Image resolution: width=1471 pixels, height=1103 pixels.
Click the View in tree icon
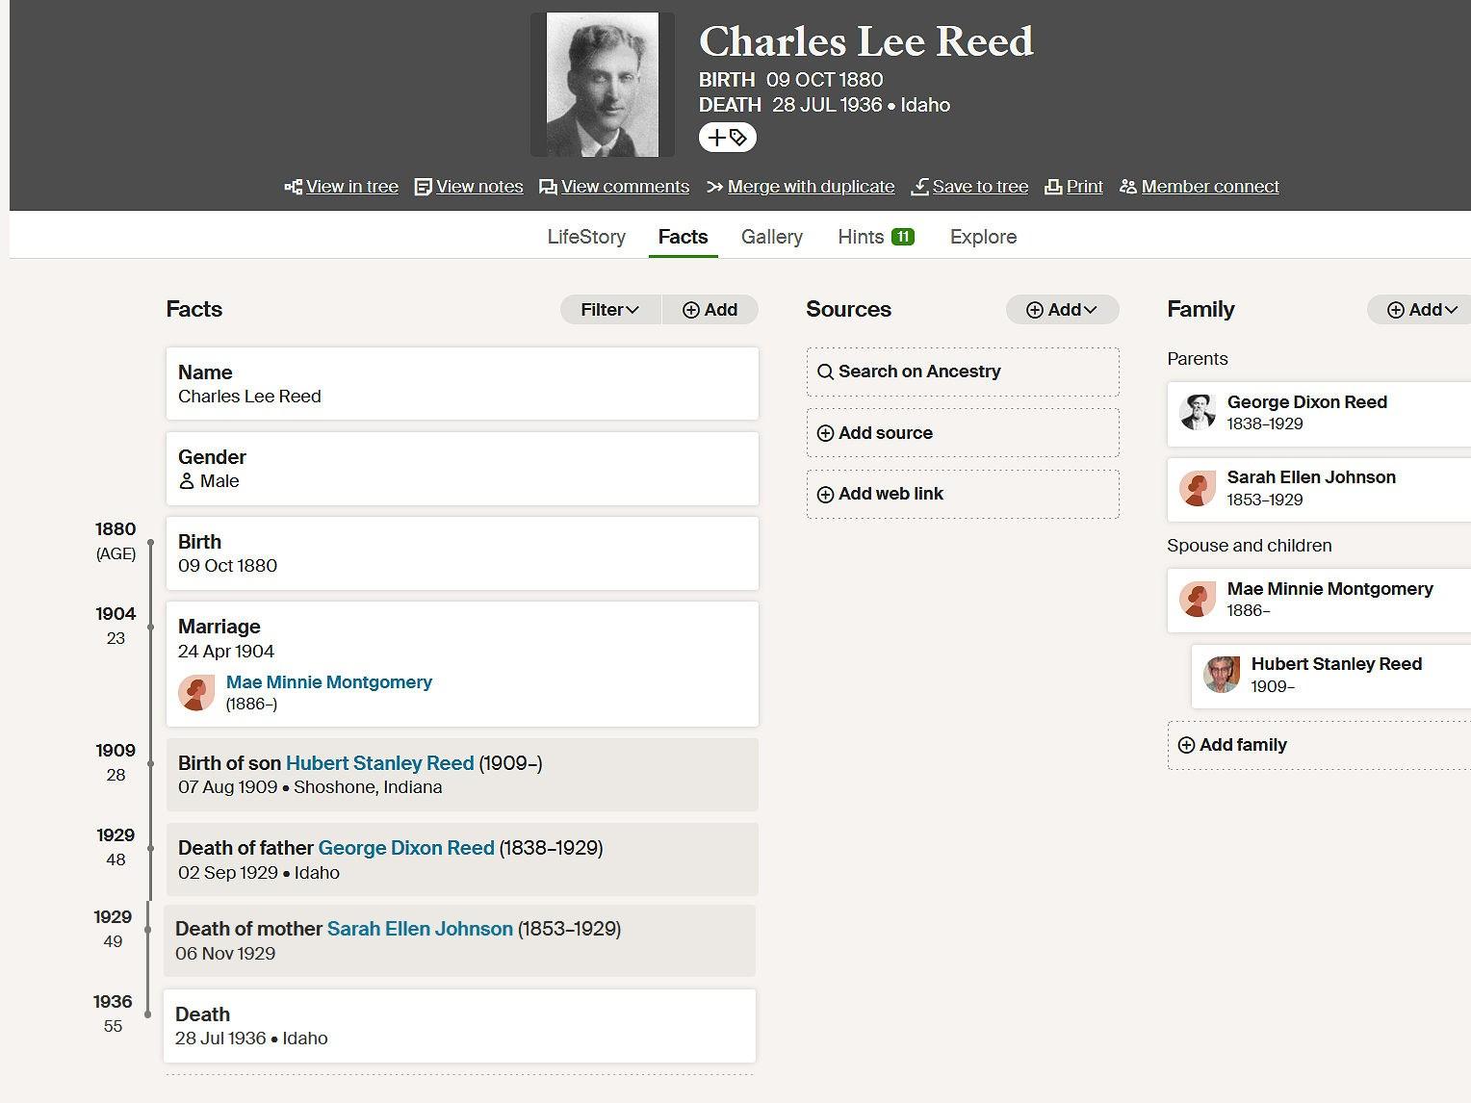294,187
